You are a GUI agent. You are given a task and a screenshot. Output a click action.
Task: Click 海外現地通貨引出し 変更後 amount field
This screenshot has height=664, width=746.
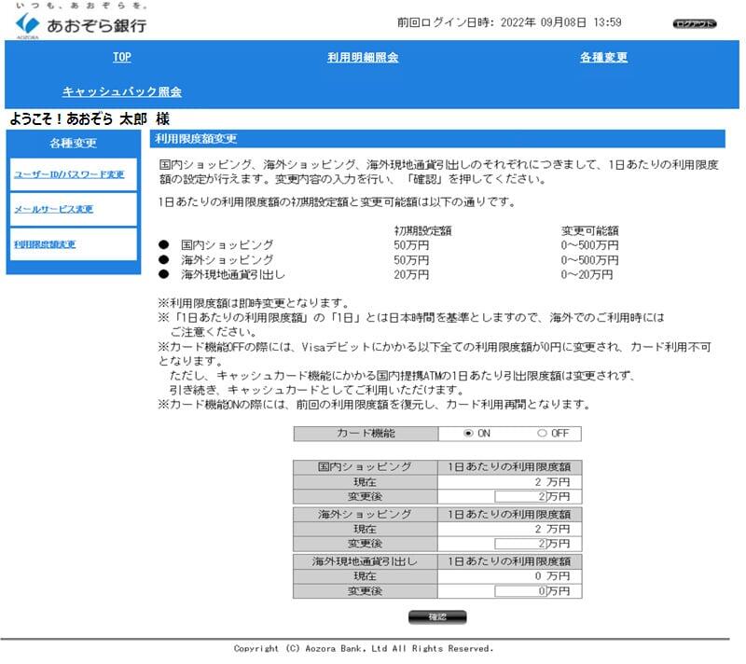point(524,590)
